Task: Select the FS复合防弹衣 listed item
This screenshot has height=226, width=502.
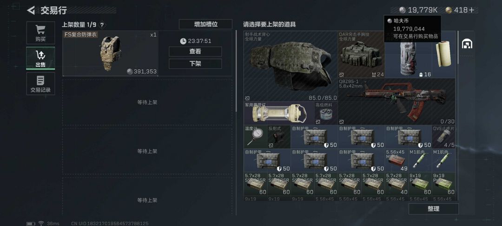Action: click(x=111, y=53)
